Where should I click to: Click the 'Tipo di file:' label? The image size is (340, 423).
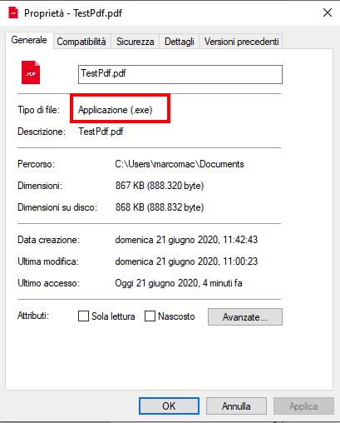pos(39,110)
